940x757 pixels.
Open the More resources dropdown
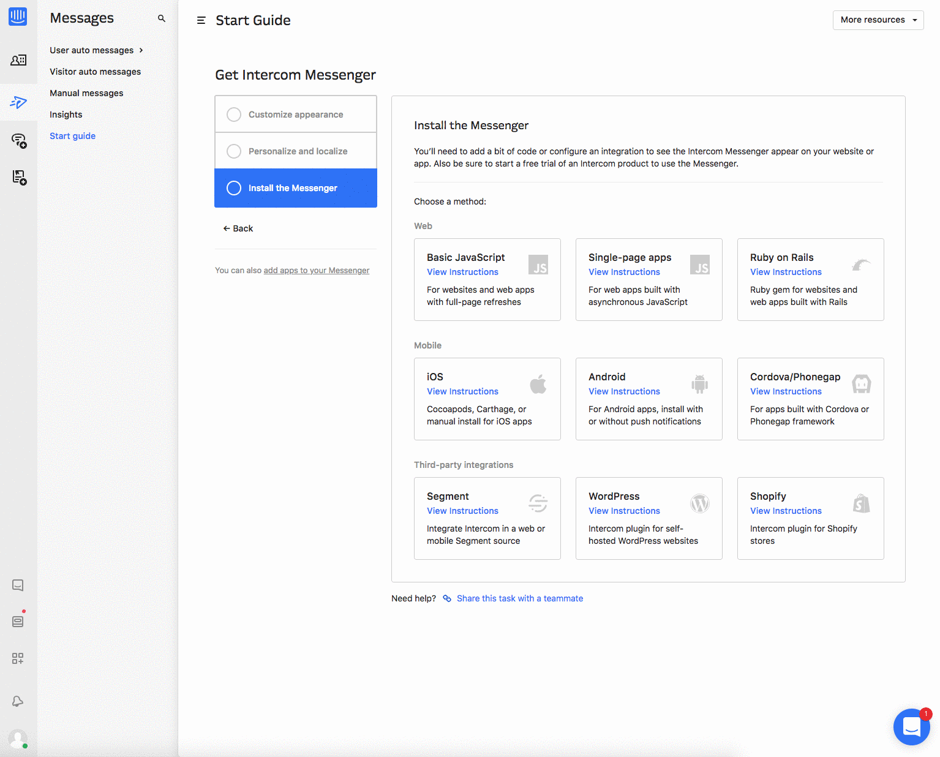coord(878,20)
